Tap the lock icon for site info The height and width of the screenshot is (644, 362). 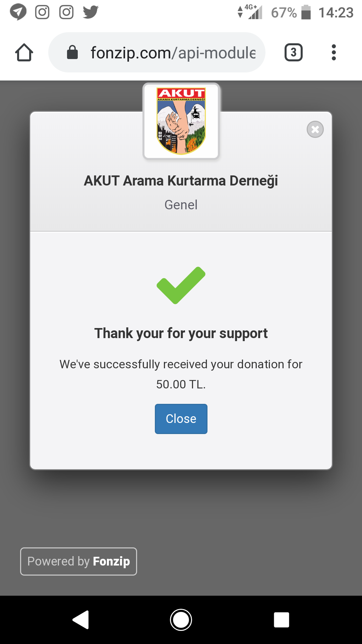[72, 52]
